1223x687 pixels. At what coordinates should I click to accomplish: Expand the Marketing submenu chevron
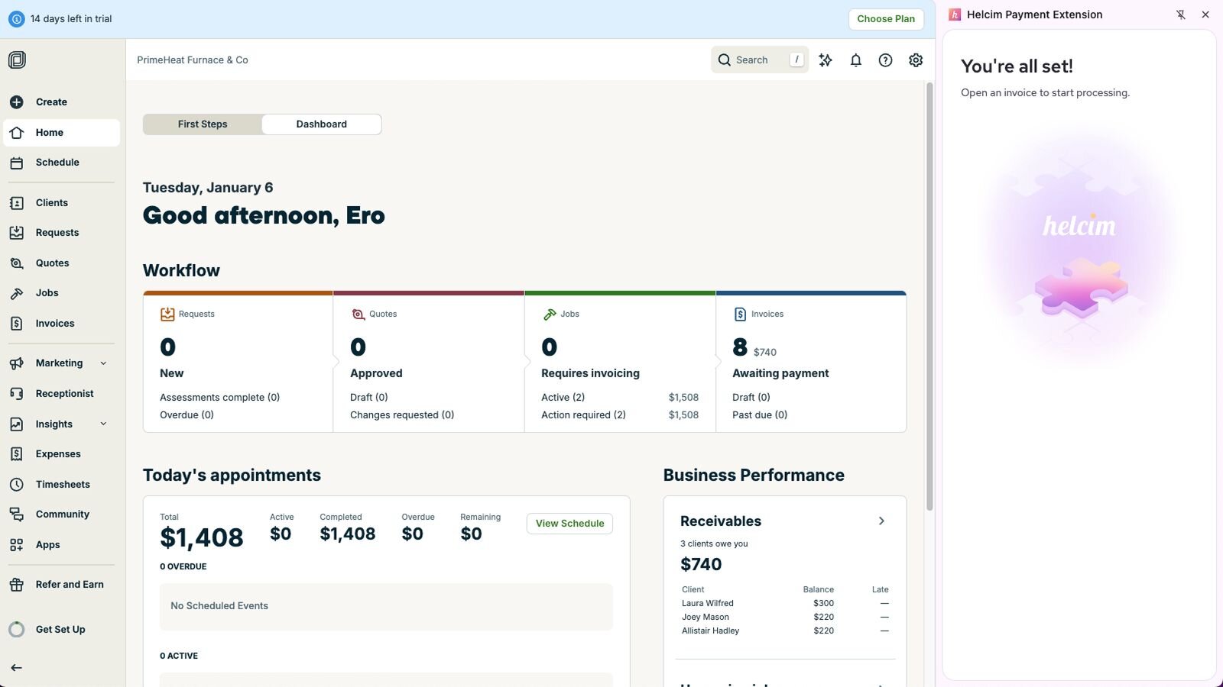pyautogui.click(x=103, y=363)
